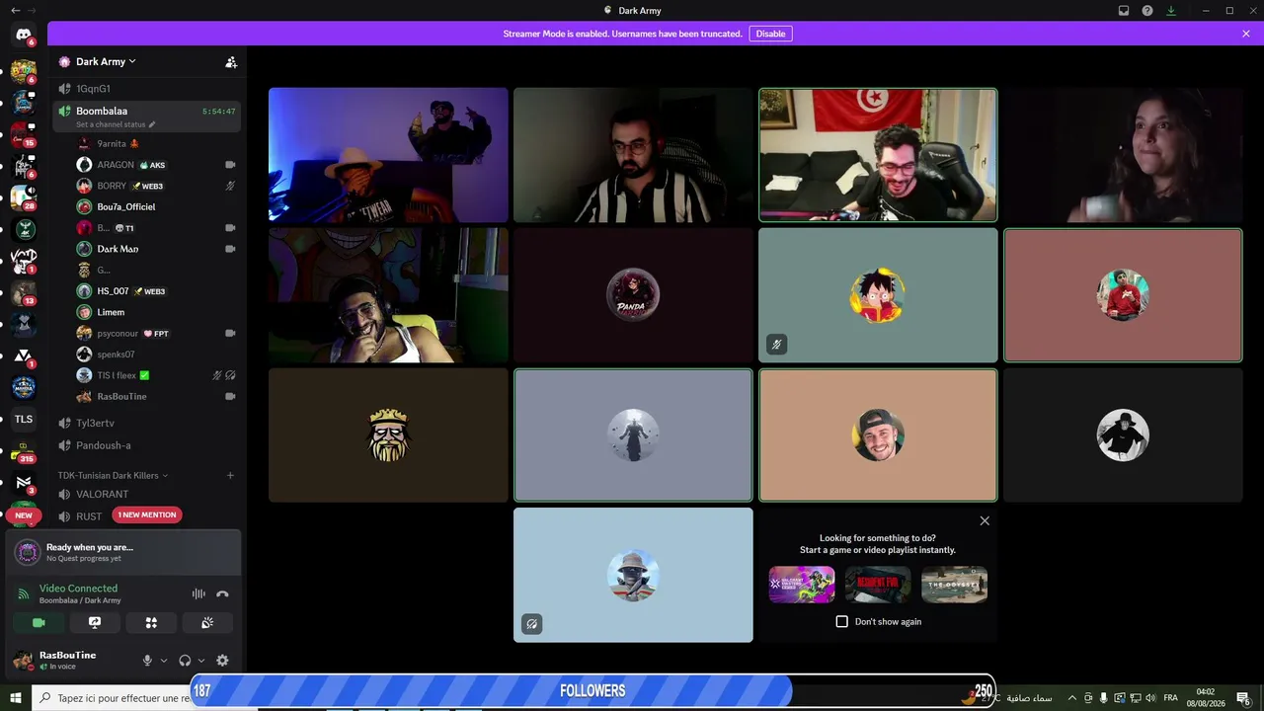Viewport: 1264px width, 711px height.
Task: Turn off camera with green video button
Action: (x=39, y=622)
